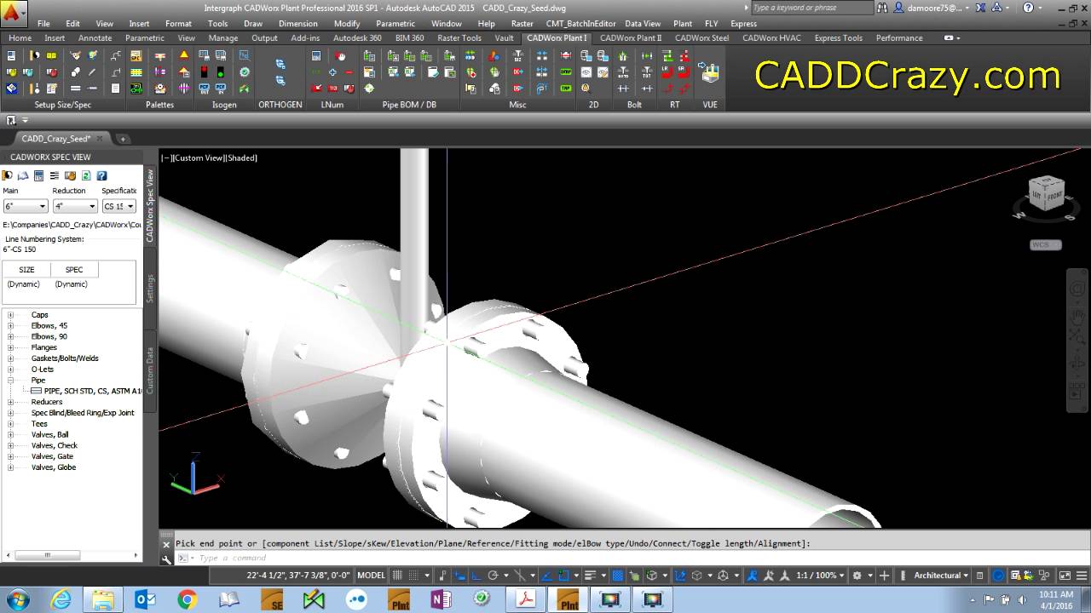Open Google Chrome from the taskbar
1091x613 pixels.
(188, 599)
